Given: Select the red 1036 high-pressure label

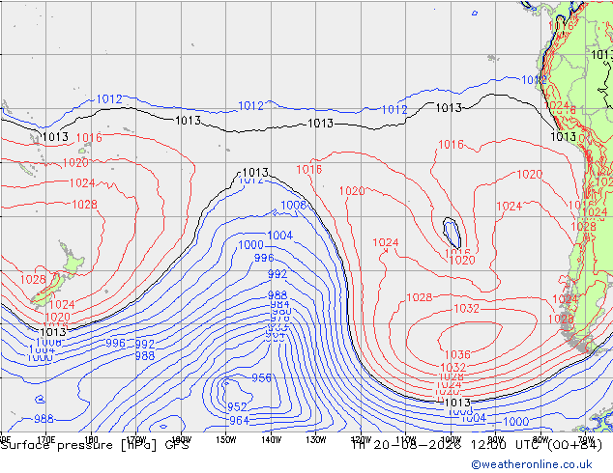Looking at the screenshot, I should 457,354.
